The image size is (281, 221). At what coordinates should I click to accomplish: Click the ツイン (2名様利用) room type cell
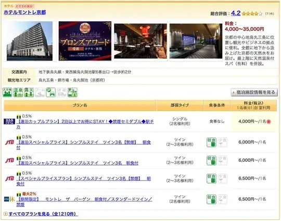(180, 199)
